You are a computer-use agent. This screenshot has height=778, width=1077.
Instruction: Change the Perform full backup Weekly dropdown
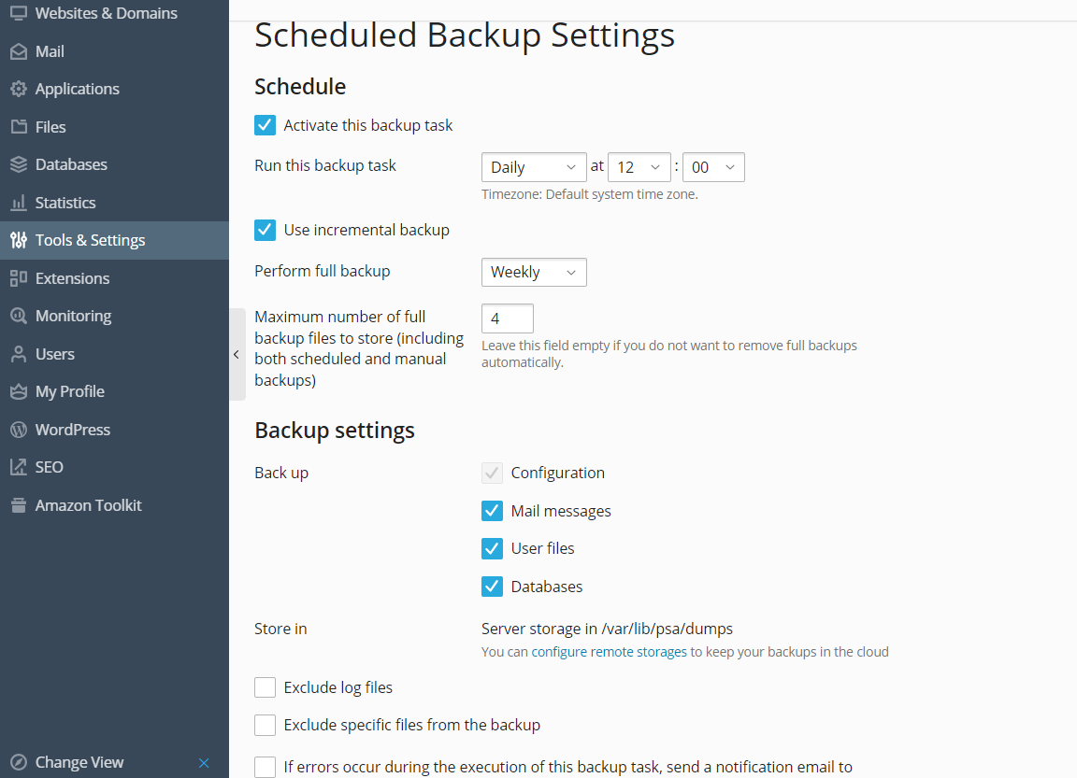coord(534,272)
